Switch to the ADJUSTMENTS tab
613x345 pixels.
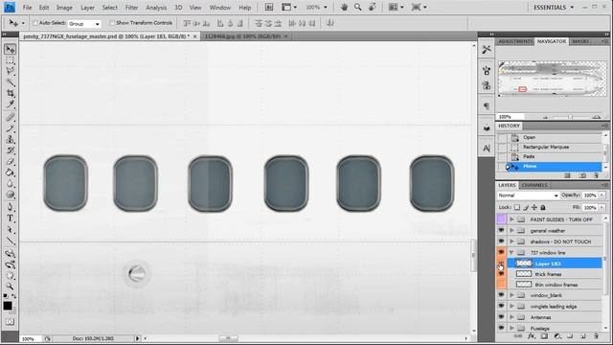pyautogui.click(x=515, y=41)
